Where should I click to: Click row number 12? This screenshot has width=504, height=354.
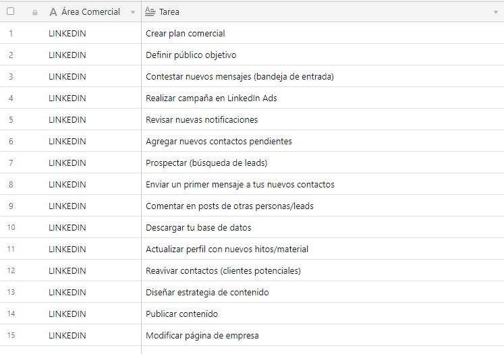pyautogui.click(x=11, y=270)
